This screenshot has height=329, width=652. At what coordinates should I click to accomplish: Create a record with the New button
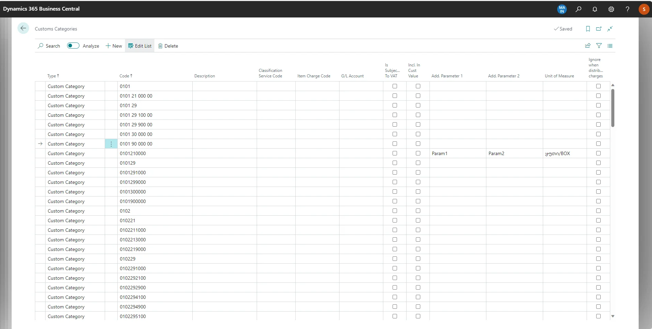click(114, 46)
